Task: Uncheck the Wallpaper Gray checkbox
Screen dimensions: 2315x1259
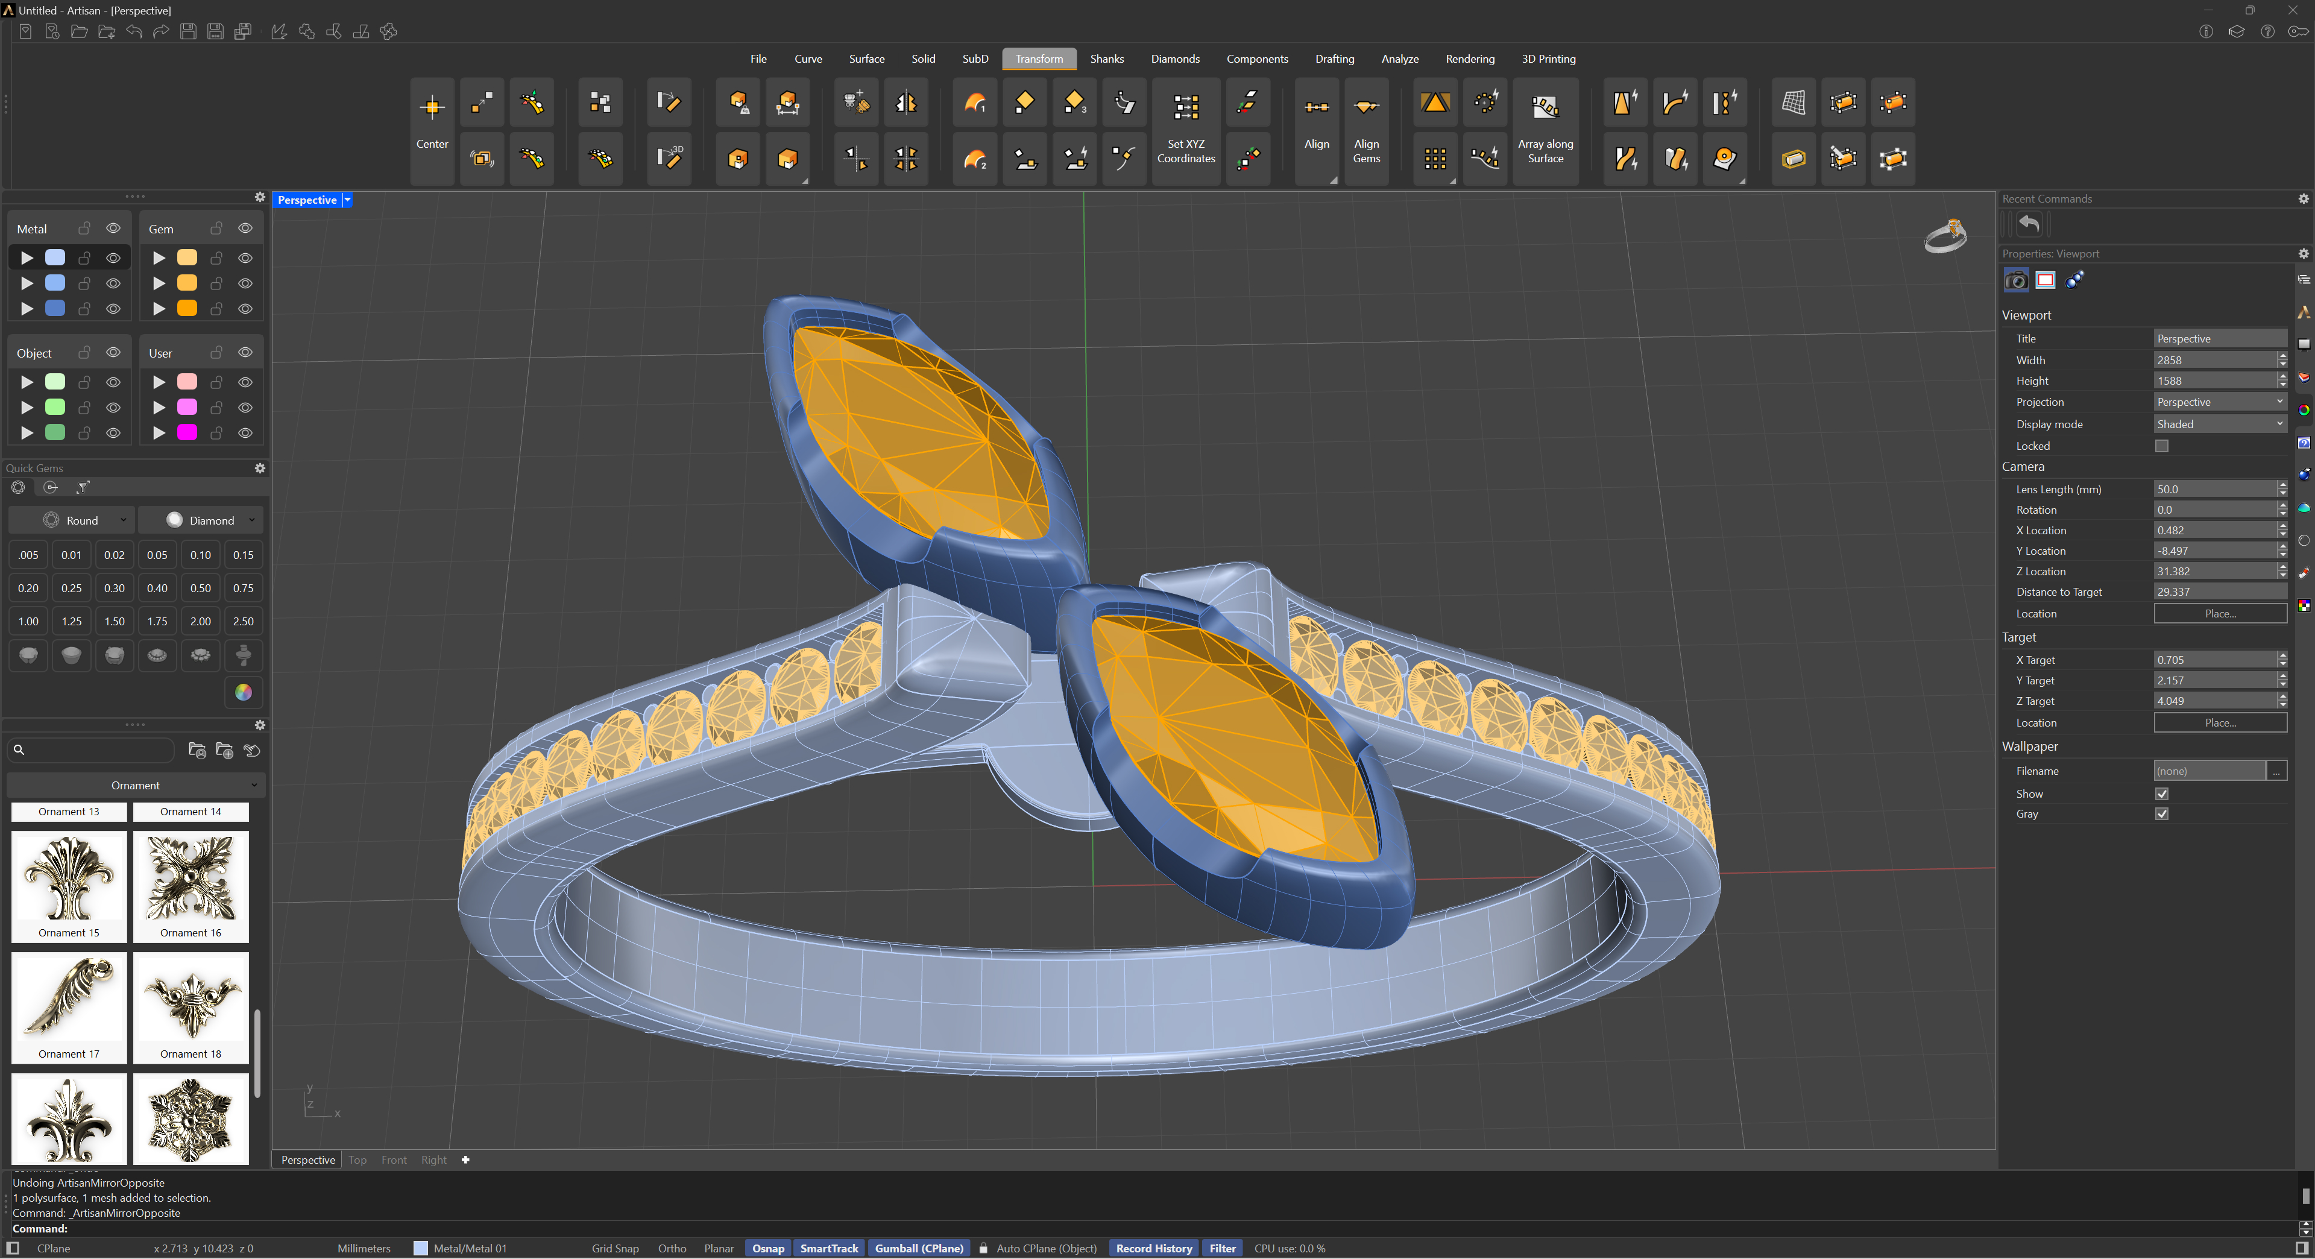Action: (x=2161, y=814)
